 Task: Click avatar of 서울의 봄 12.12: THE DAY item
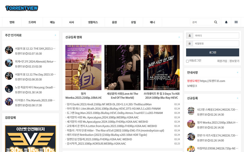(9, 50)
